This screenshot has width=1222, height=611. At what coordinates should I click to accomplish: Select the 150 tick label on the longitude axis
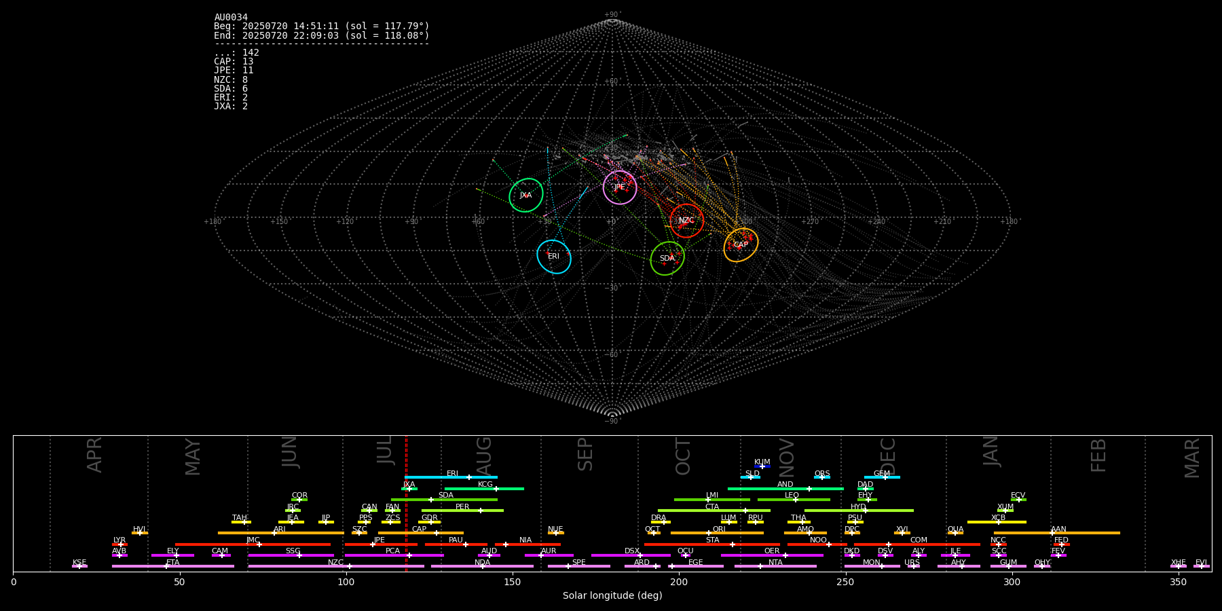click(513, 582)
